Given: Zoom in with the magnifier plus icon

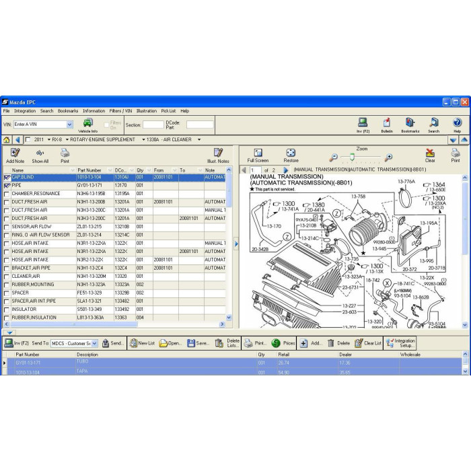Looking at the screenshot, I should [388, 157].
